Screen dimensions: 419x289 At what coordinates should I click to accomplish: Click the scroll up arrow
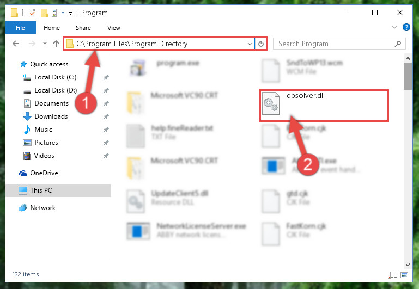pos(408,58)
